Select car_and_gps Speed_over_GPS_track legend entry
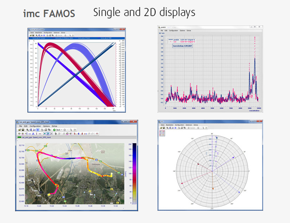Image resolution: width=290 pixels, height=223 pixels. [x=34, y=137]
